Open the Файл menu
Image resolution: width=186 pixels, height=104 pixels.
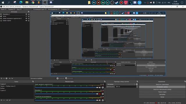click(x=3, y=9)
